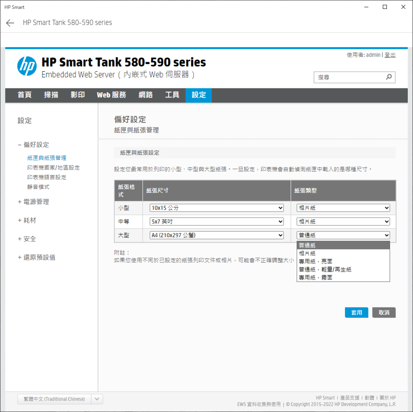This screenshot has width=413, height=412.
Task: Choose 專用紙，亮面 option
Action: click(343, 261)
